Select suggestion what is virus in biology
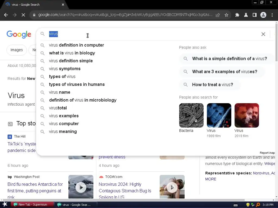 tap(72, 53)
